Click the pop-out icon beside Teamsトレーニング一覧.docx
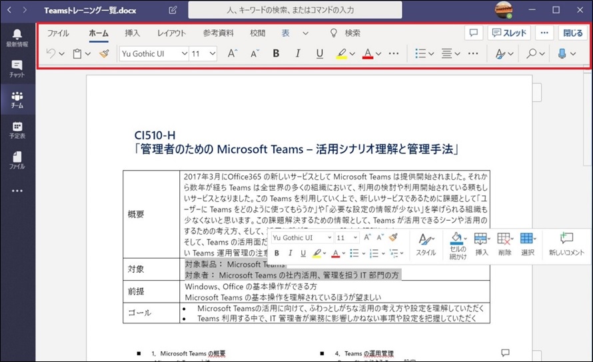 (x=173, y=10)
